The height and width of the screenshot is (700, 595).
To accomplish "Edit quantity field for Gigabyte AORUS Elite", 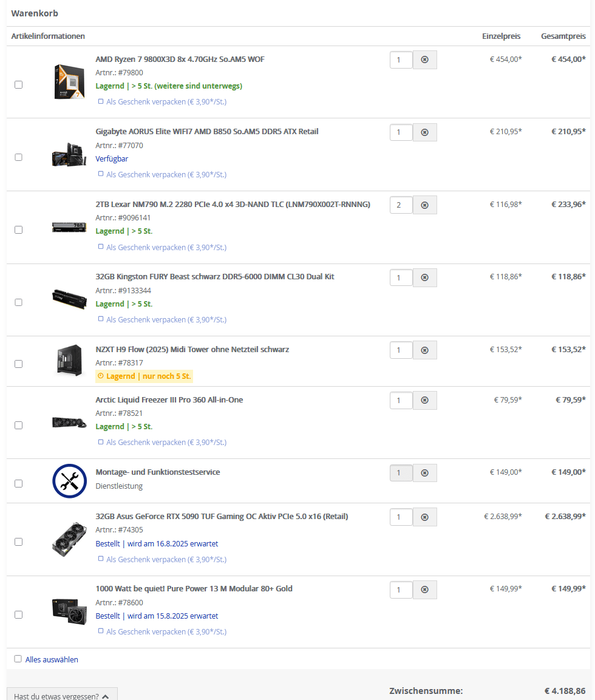I will coord(401,132).
